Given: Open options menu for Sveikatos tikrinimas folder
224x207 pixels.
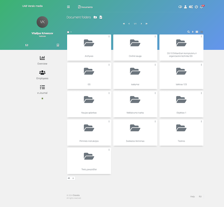Looking at the screenshot, I should (155, 122).
